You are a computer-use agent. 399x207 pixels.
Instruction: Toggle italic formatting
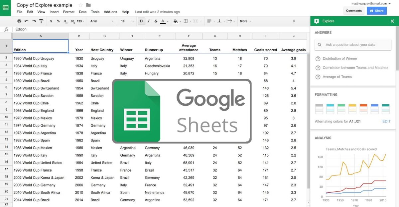pos(149,21)
